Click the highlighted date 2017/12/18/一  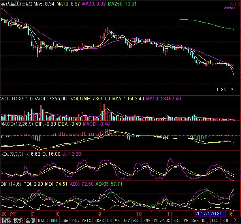point(210,214)
